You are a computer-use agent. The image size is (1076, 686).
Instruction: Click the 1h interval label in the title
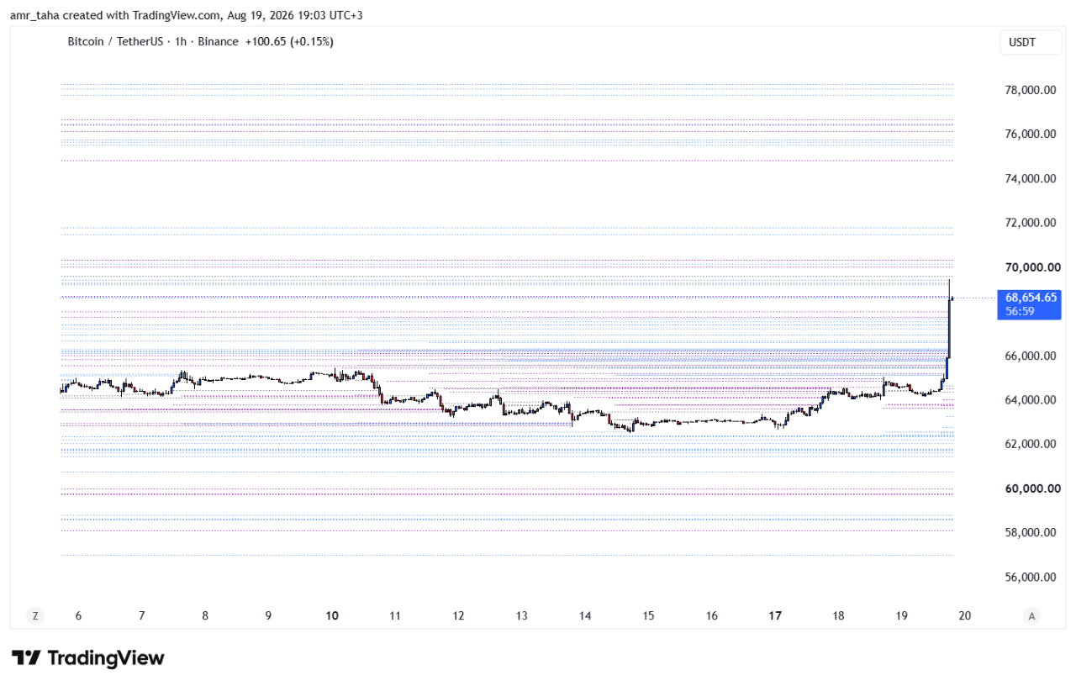point(179,41)
